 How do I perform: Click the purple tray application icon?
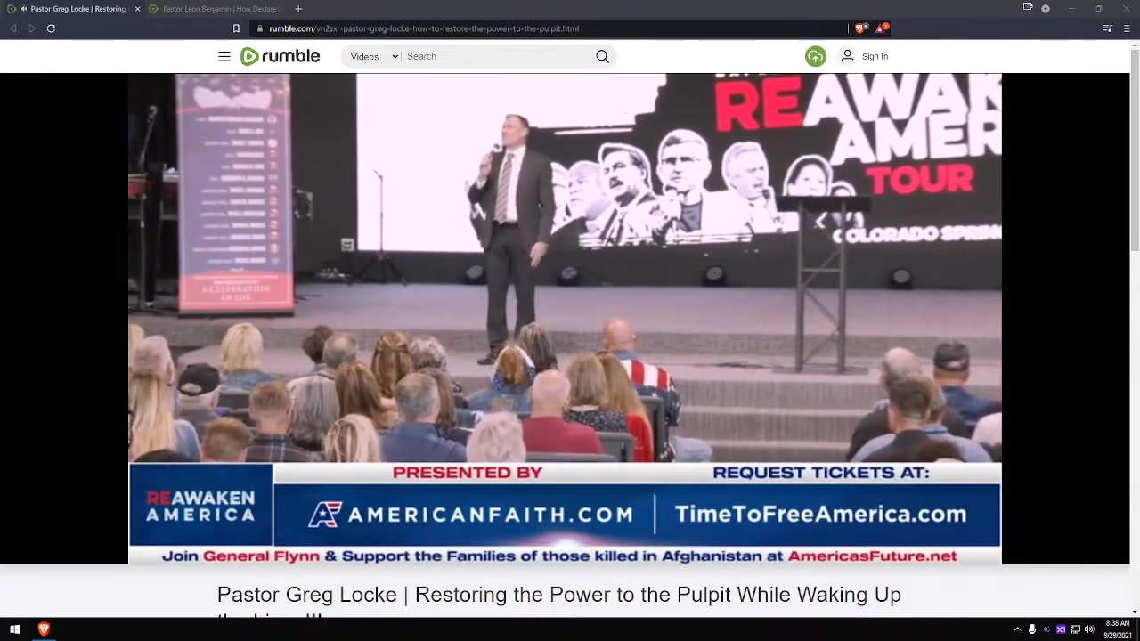[x=1061, y=629]
